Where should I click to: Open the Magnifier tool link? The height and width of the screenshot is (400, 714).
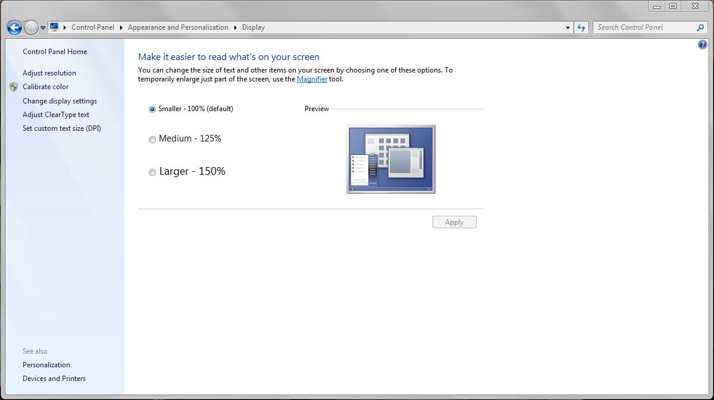[312, 79]
